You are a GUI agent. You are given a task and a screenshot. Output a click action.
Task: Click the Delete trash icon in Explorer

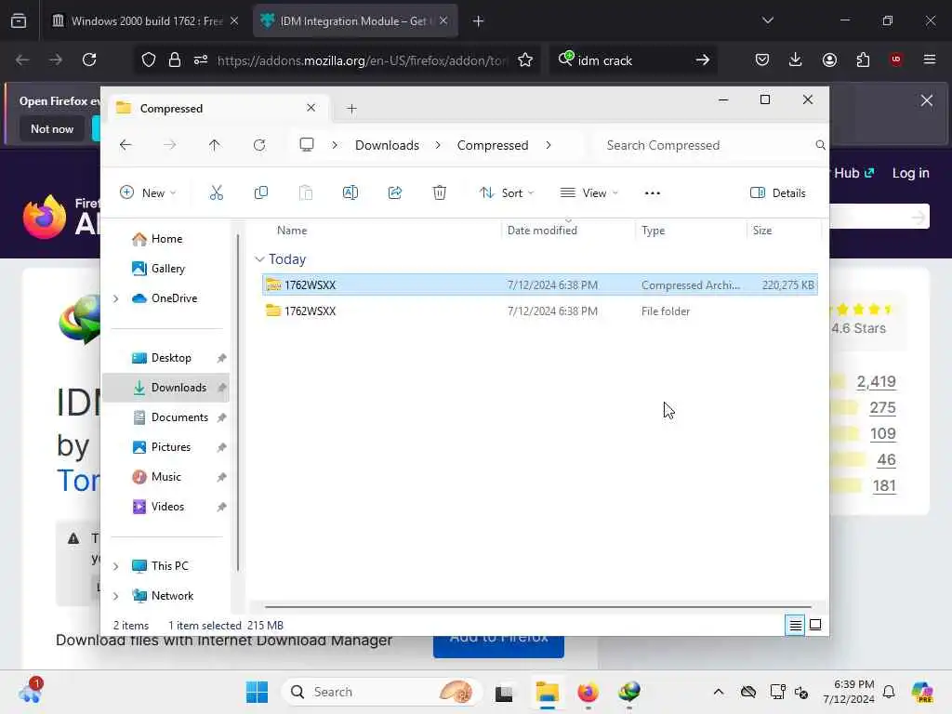click(x=440, y=193)
